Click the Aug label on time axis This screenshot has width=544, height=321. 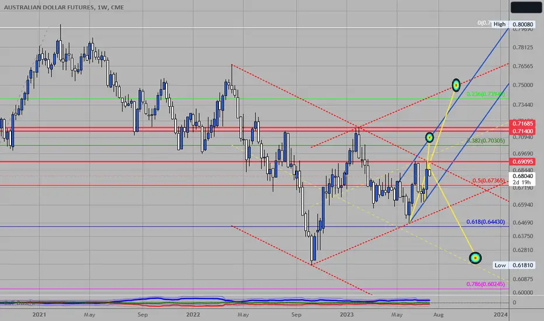pyautogui.click(x=438, y=315)
